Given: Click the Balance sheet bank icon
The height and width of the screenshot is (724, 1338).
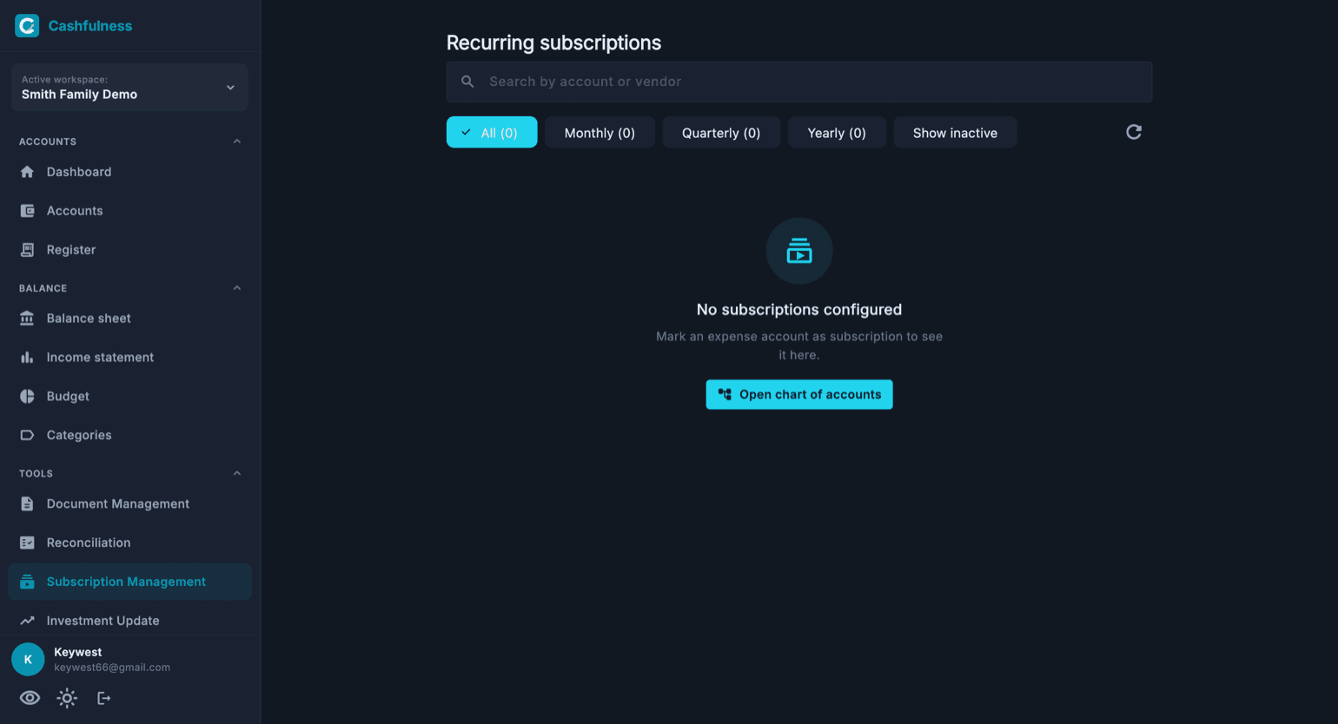Looking at the screenshot, I should click(27, 319).
